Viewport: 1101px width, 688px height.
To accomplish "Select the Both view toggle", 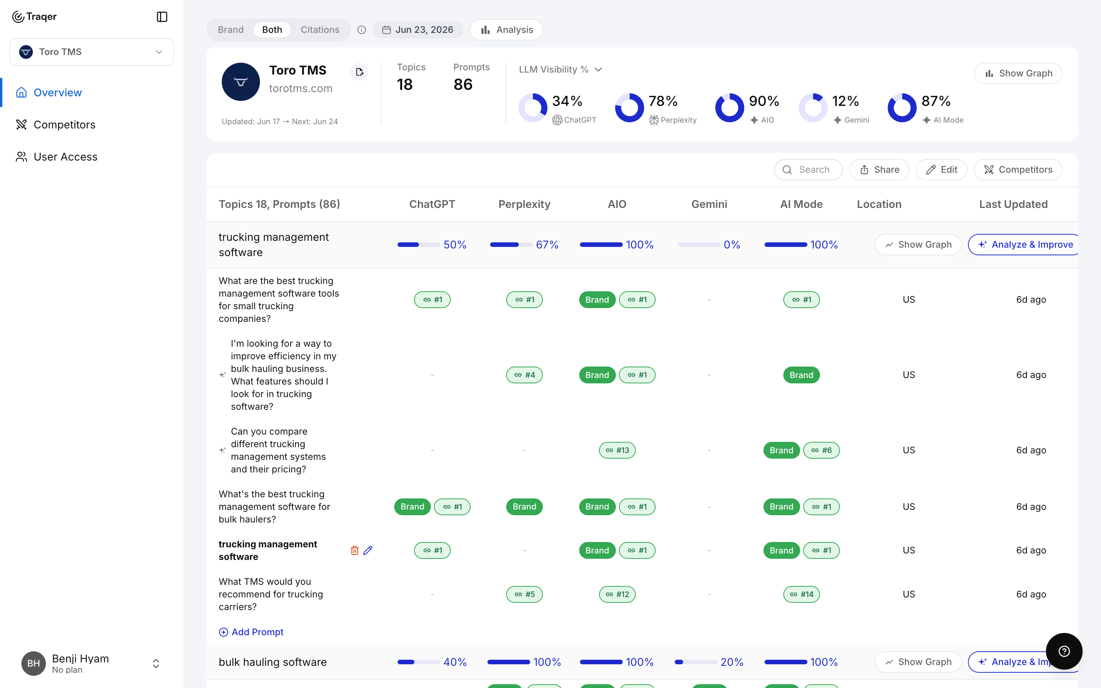I will point(272,29).
